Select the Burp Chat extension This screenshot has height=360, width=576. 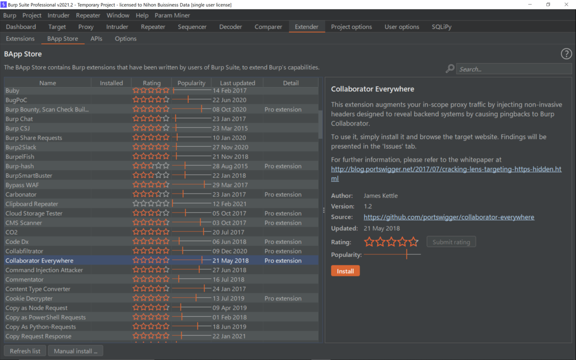[161, 119]
